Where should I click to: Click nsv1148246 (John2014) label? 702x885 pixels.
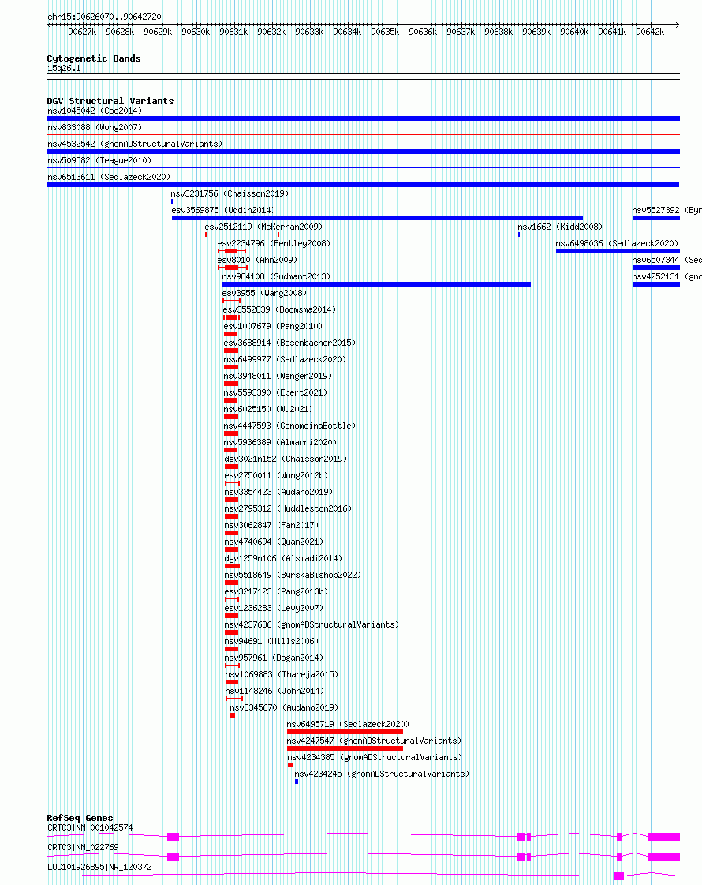(274, 691)
